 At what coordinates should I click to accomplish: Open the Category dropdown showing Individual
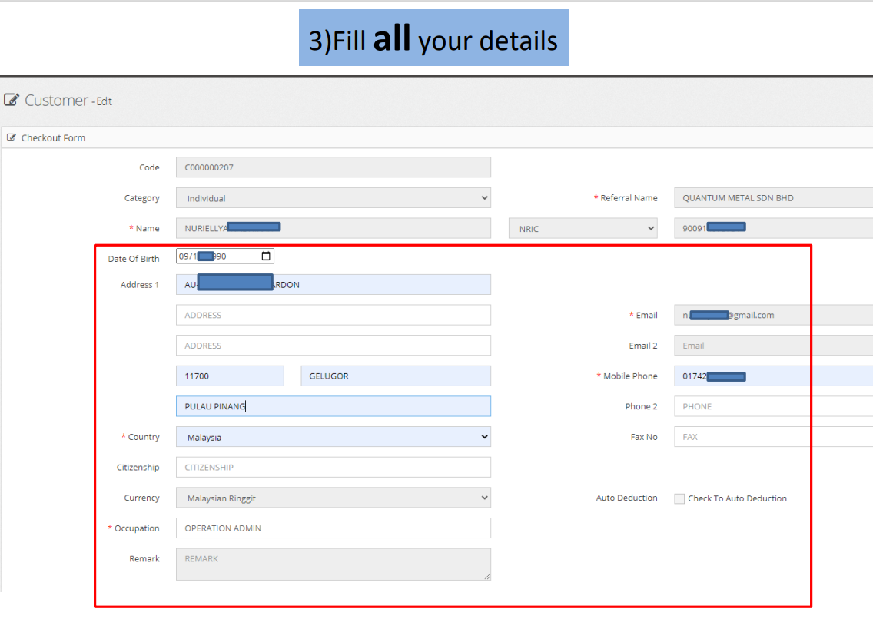(x=333, y=198)
